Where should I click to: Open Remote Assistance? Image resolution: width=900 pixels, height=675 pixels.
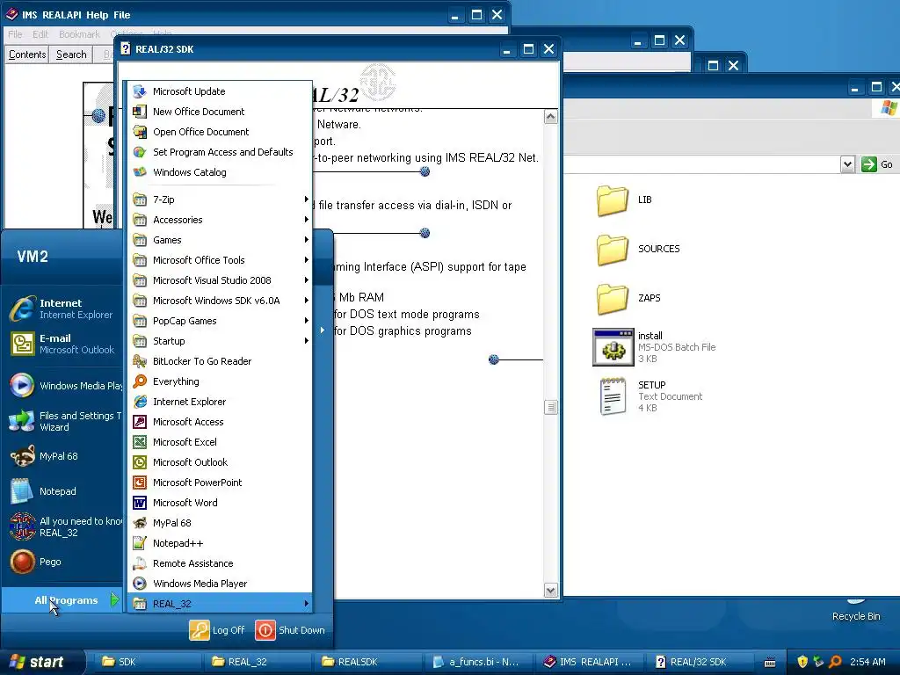219,563
